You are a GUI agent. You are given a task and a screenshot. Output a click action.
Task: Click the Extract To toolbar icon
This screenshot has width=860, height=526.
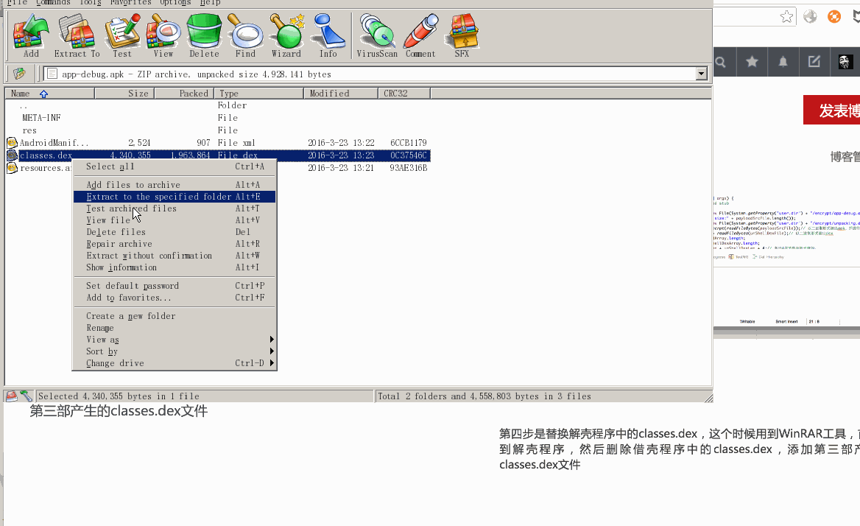[x=77, y=35]
